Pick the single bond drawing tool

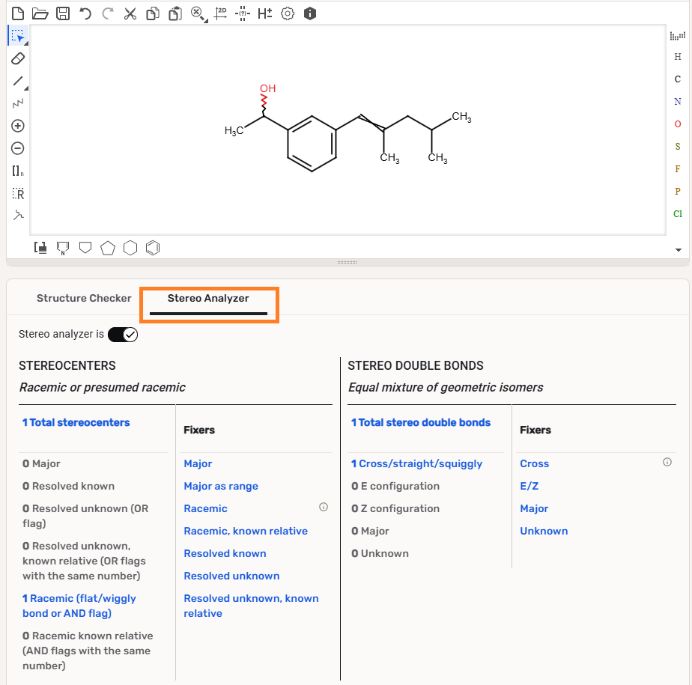[19, 81]
